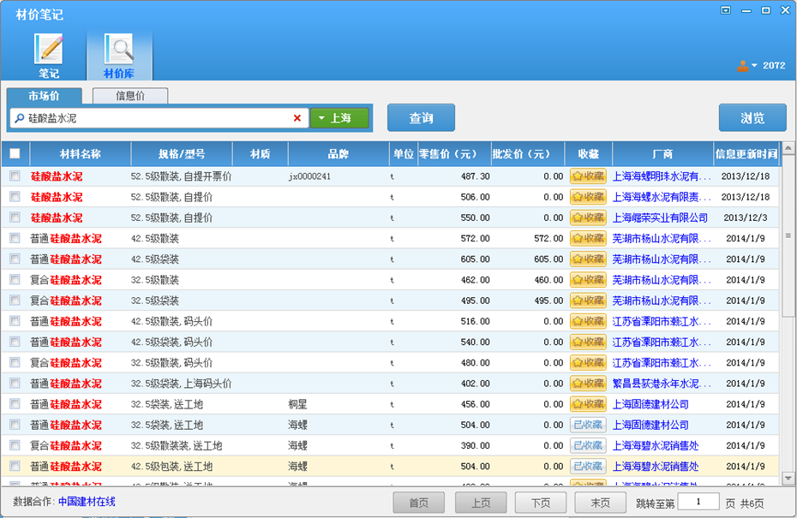The image size is (797, 518).
Task: Check the first 硅酸盐水泥 row checkbox
Action: point(15,176)
